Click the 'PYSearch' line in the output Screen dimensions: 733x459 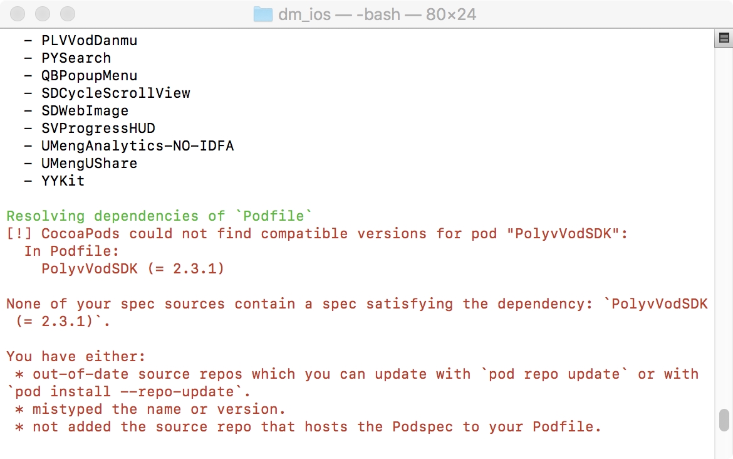(76, 58)
